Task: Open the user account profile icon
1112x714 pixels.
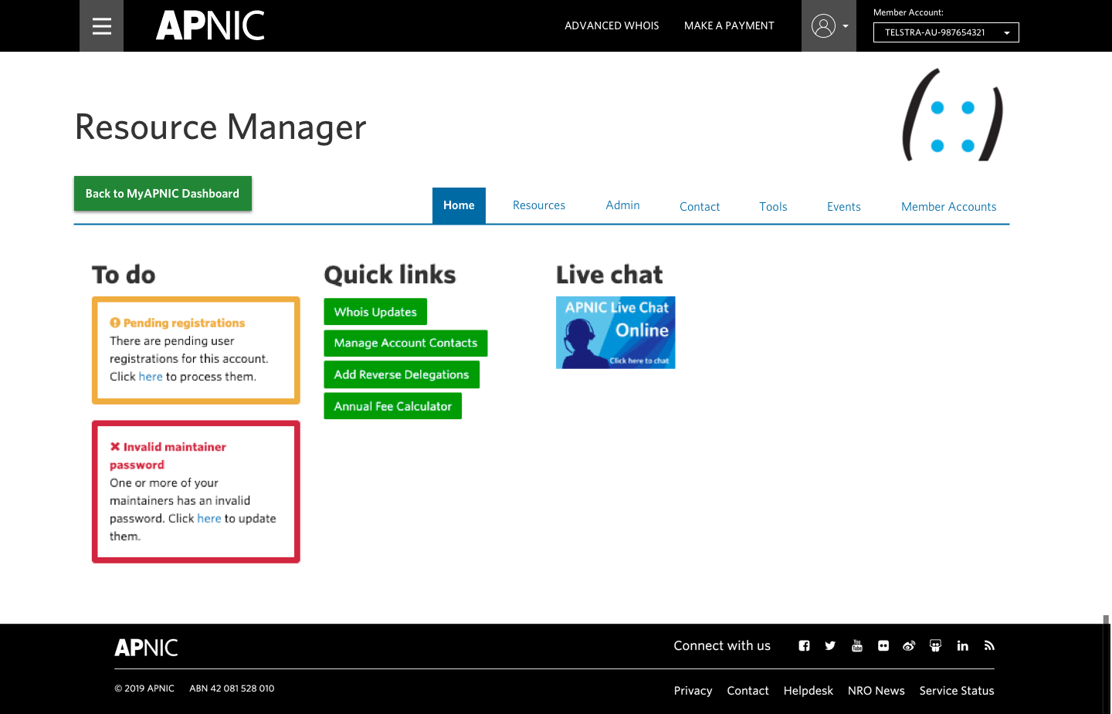Action: pos(822,25)
